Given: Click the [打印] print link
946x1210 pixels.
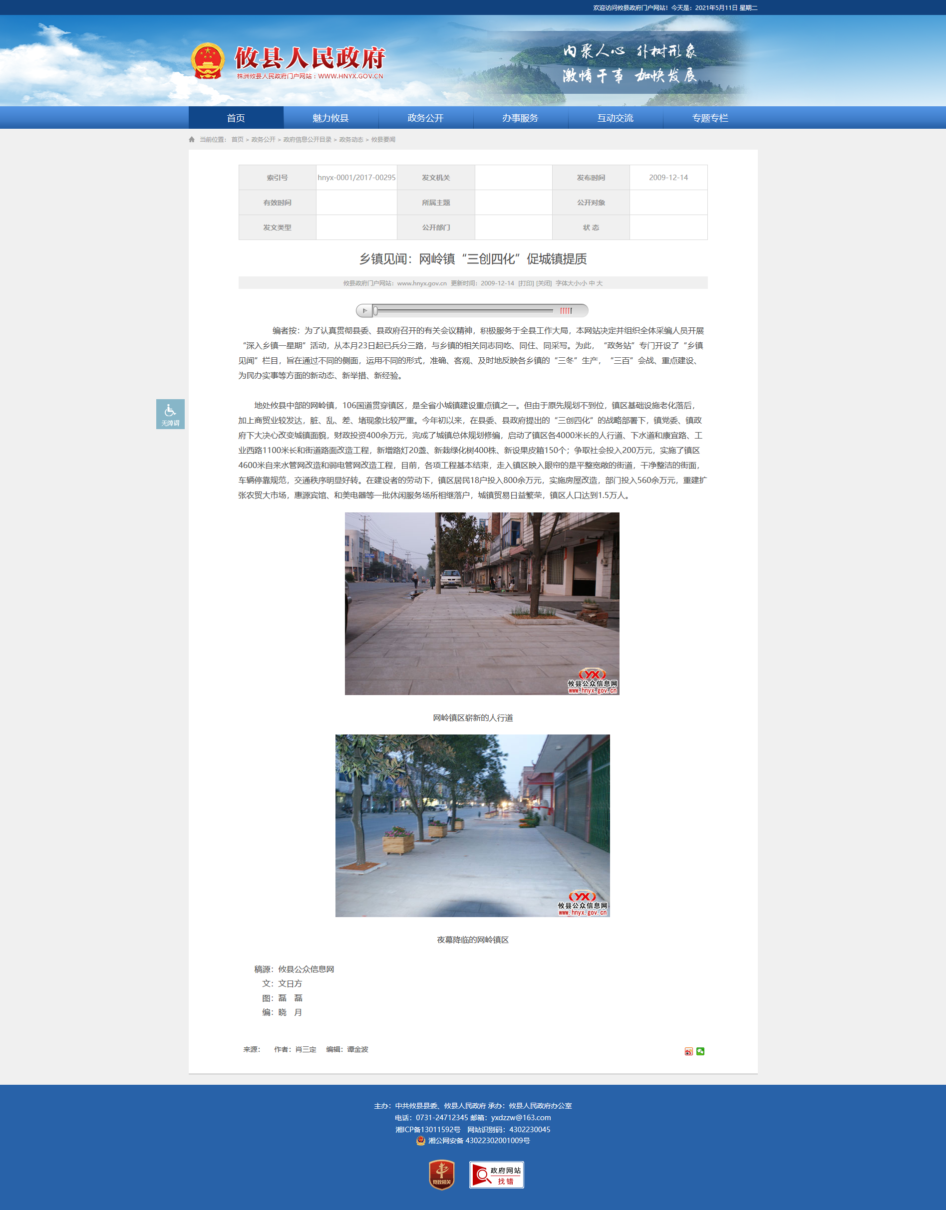Looking at the screenshot, I should coord(526,283).
